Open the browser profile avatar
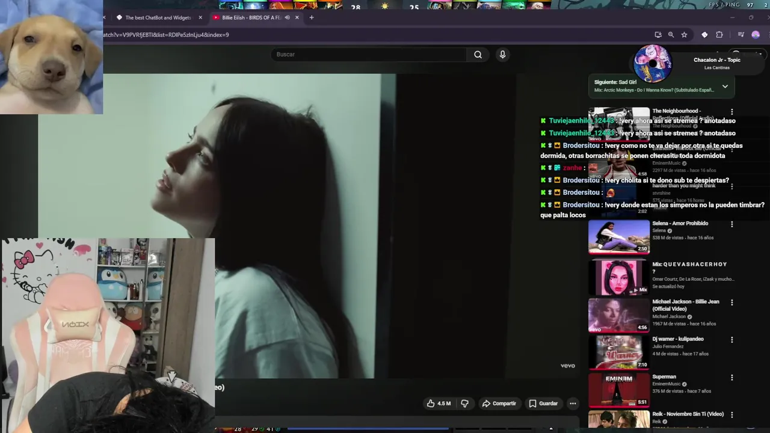Screen dimensions: 770x433 pos(756,35)
